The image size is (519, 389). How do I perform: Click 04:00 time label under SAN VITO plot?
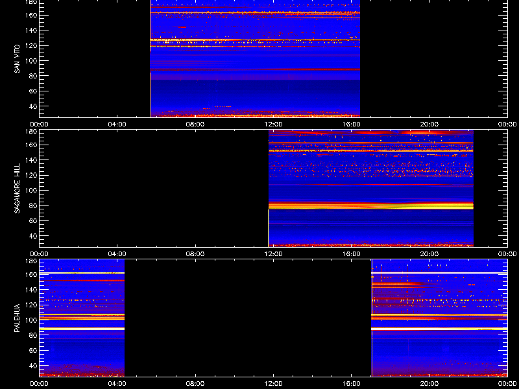click(117, 124)
